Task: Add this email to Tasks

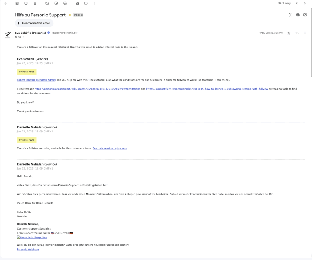Action: tap(65, 3)
